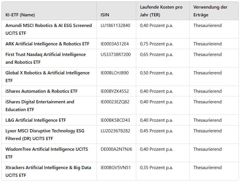
Task: Select the Laufende Kosten pro Jahr header
Action: 161,11
